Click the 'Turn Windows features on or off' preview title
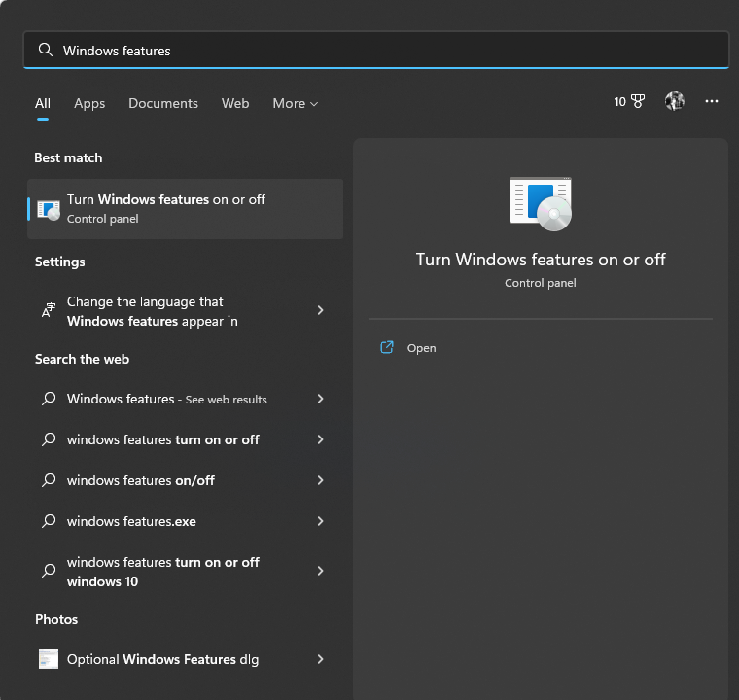The image size is (739, 700). click(541, 260)
